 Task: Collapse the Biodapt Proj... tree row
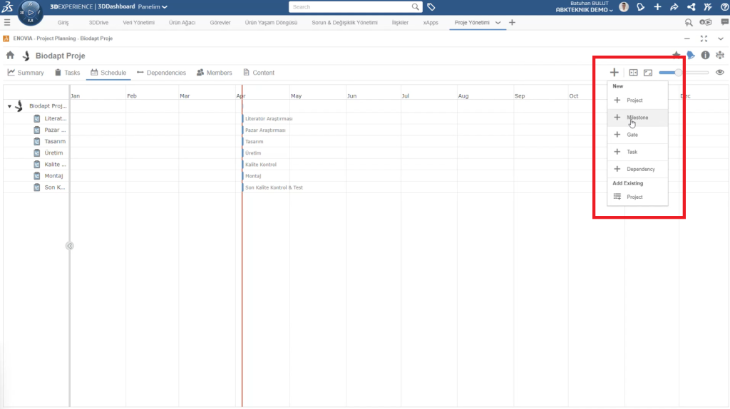click(10, 106)
